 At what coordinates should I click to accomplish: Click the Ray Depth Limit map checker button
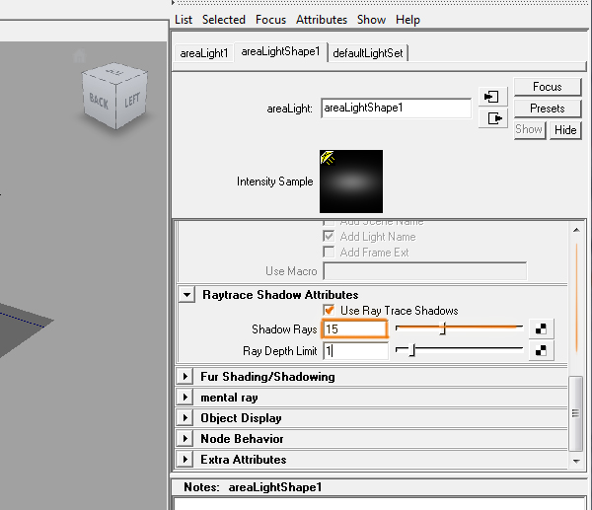coord(541,351)
